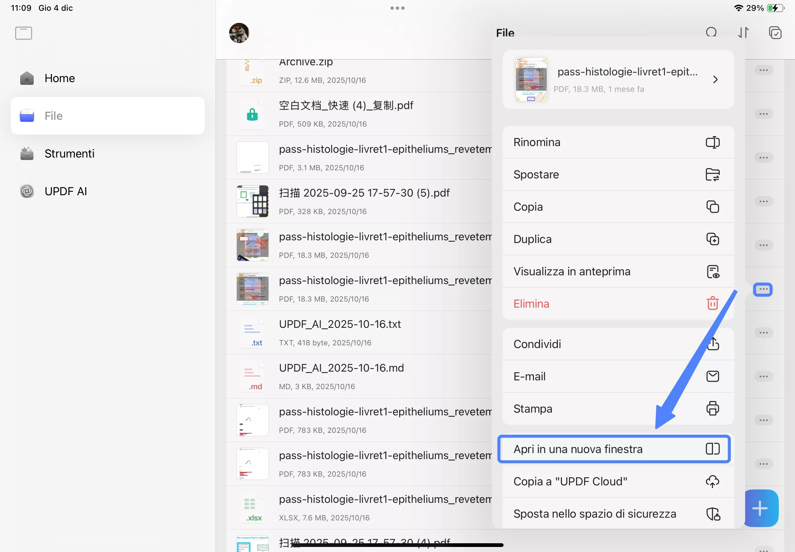The height and width of the screenshot is (552, 795).
Task: Toggle the sidebar panel icon
Action: coord(24,33)
